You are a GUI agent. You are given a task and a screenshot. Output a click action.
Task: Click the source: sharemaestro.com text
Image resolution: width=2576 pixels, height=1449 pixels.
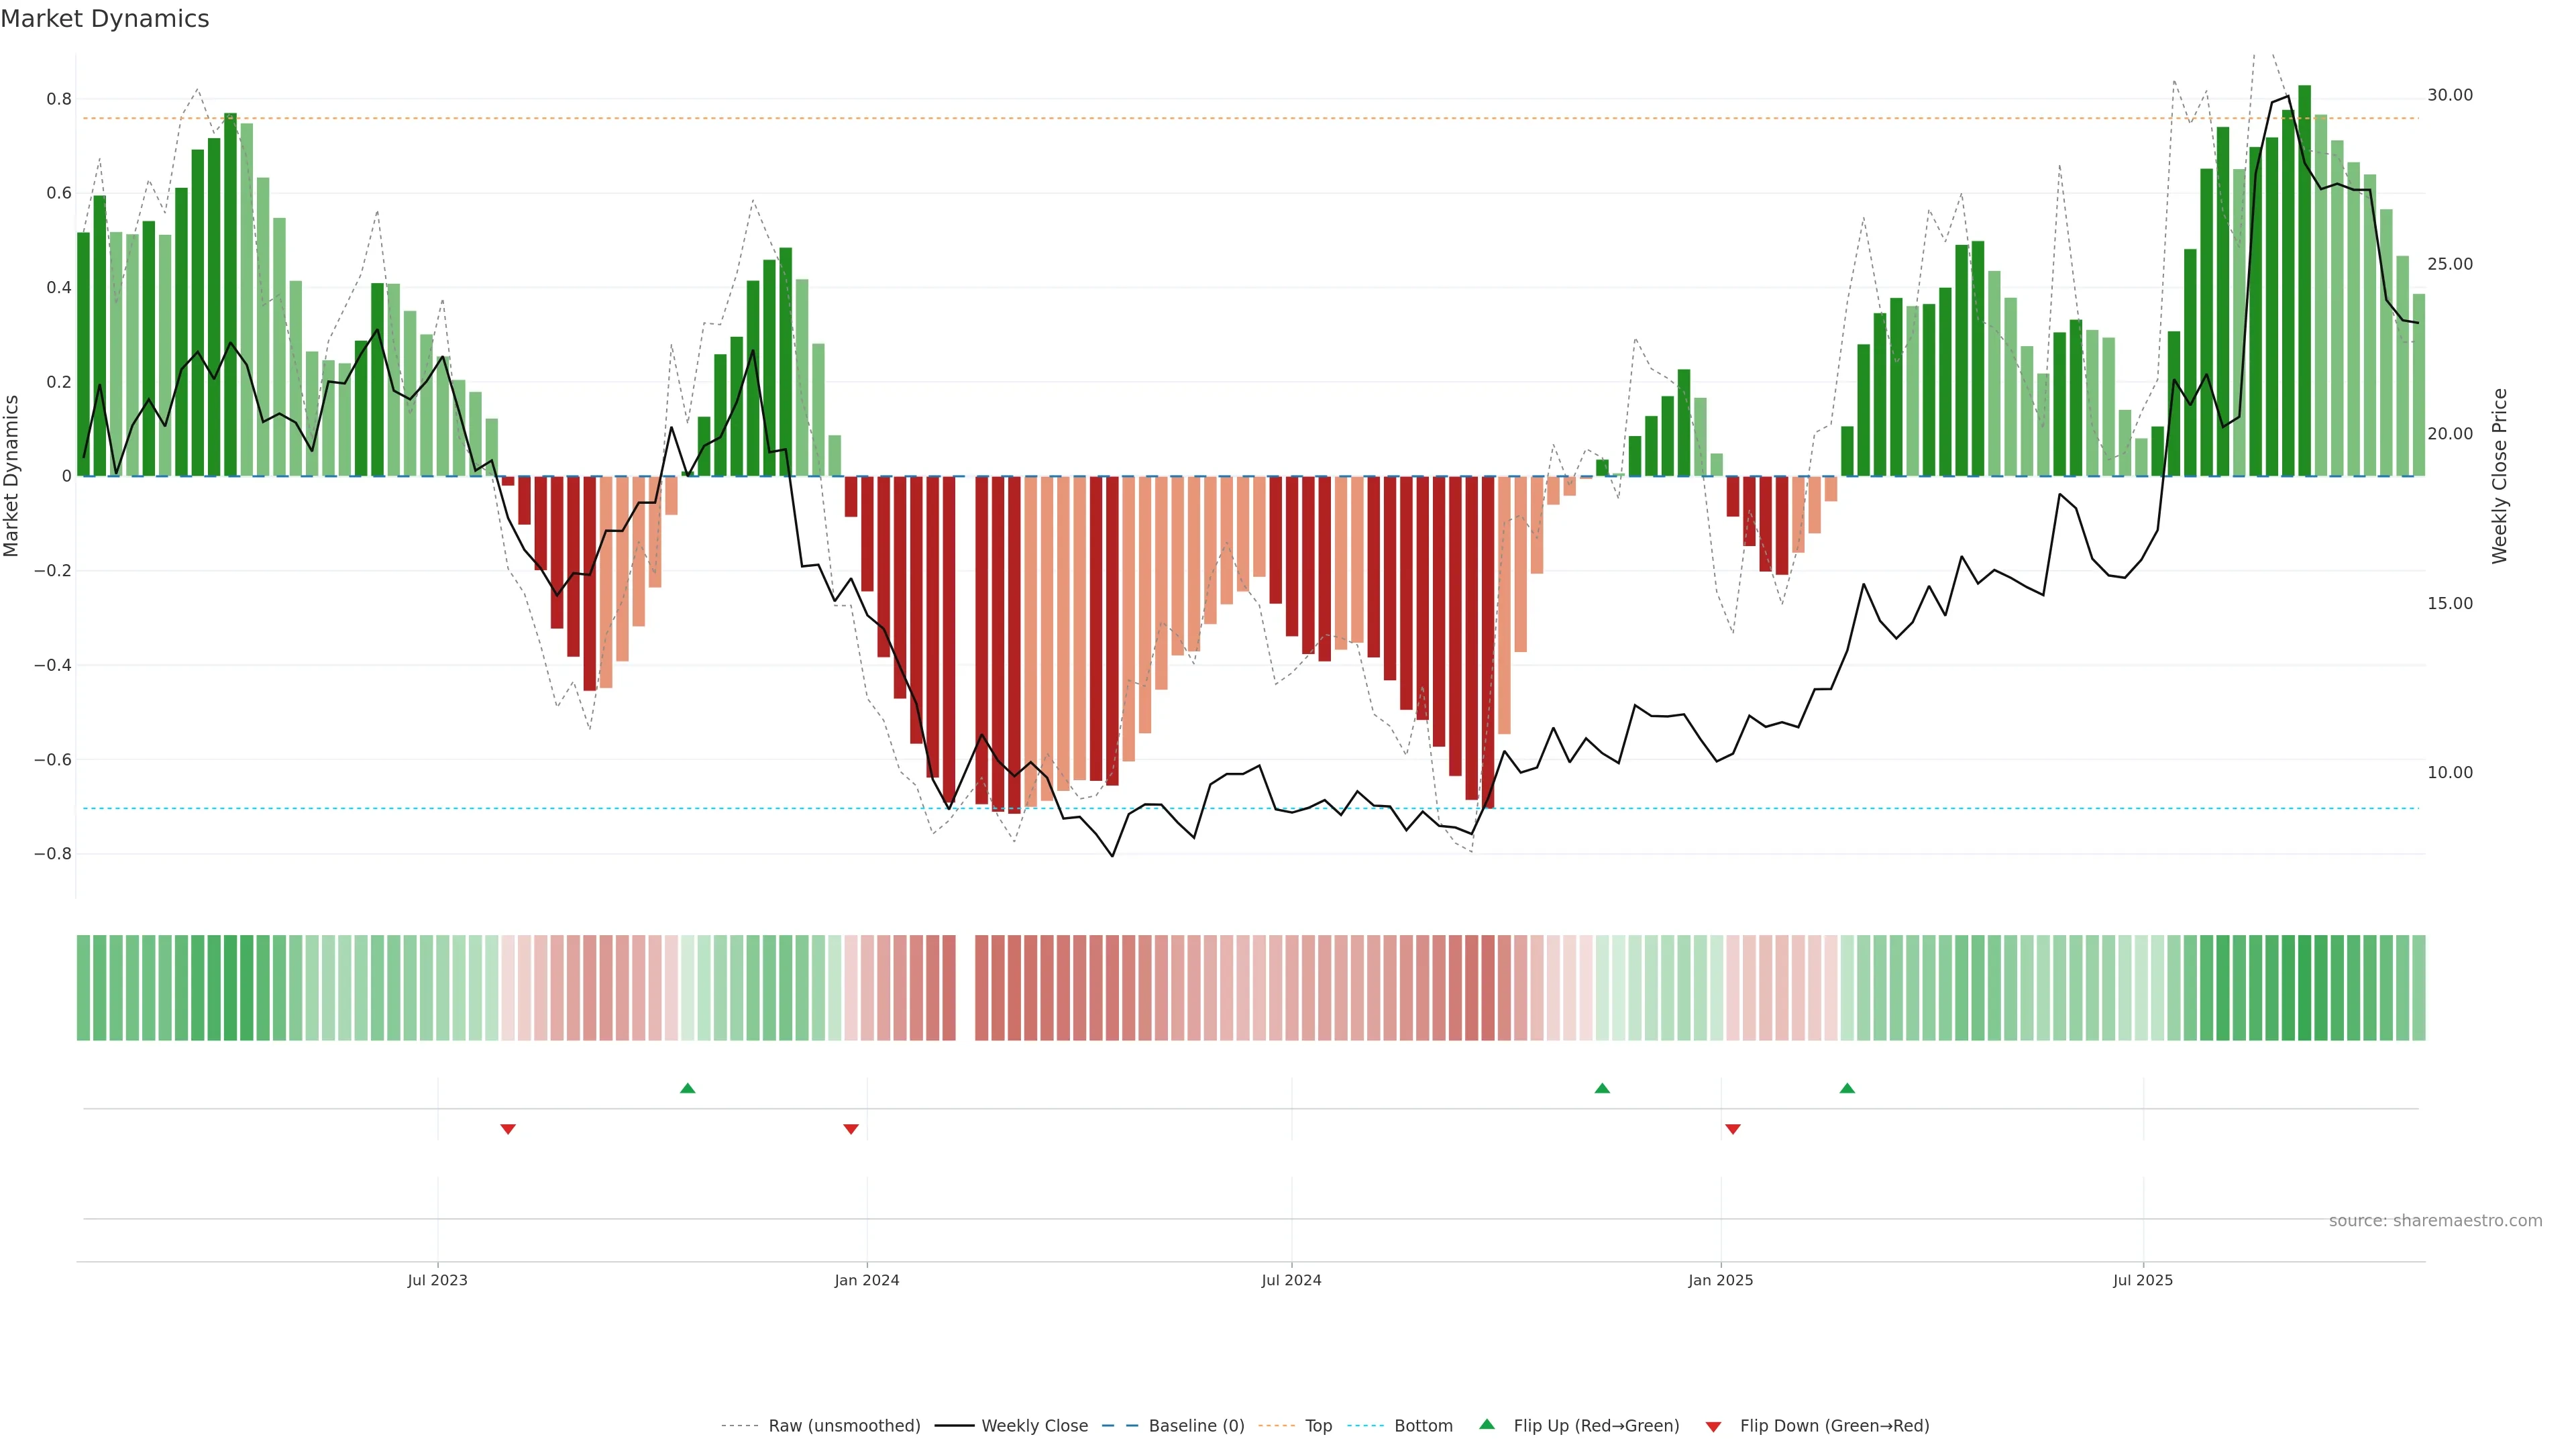(2435, 1221)
